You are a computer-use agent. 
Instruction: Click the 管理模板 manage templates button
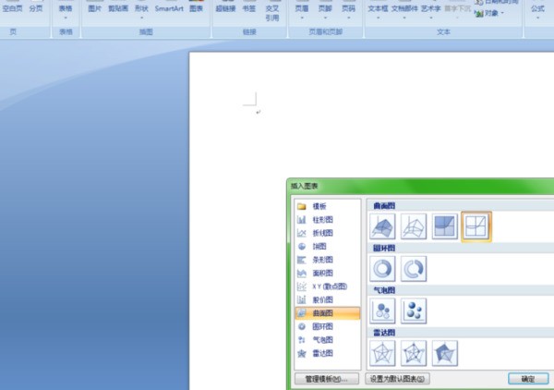pyautogui.click(x=327, y=379)
